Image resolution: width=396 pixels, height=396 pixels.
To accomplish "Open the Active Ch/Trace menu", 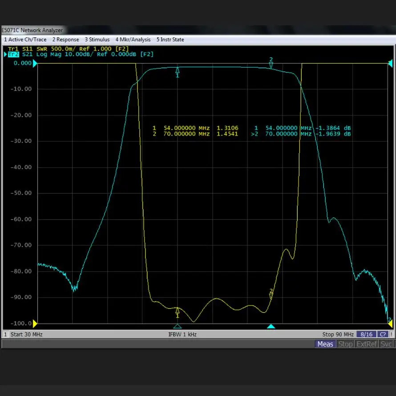I will point(25,40).
